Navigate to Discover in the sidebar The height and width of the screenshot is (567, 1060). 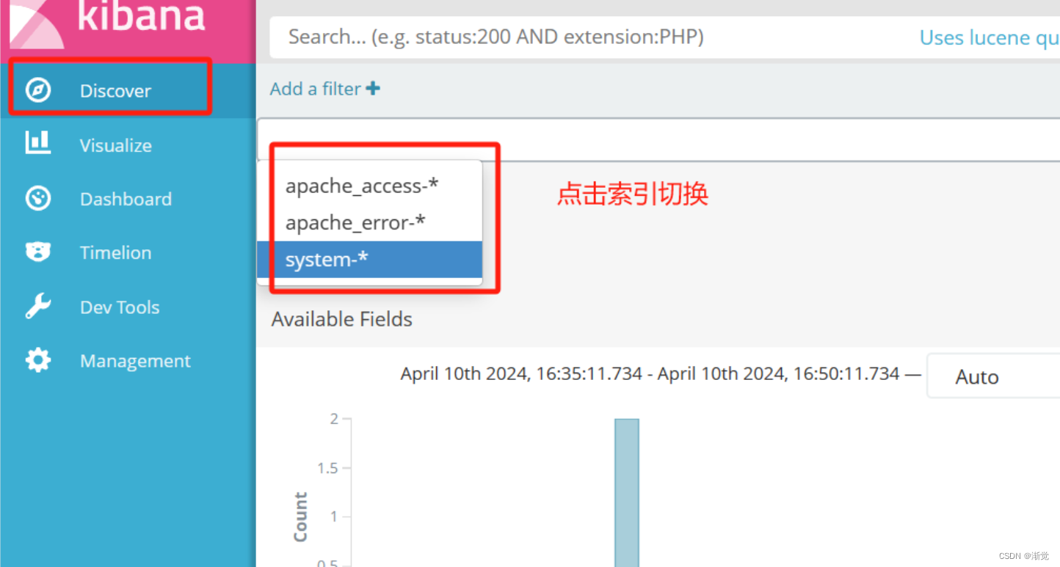115,90
